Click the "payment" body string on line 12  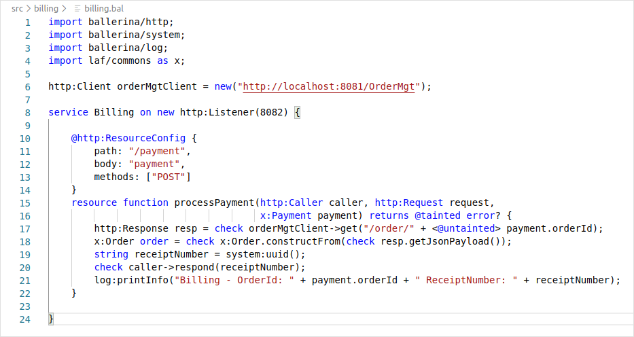click(x=154, y=164)
